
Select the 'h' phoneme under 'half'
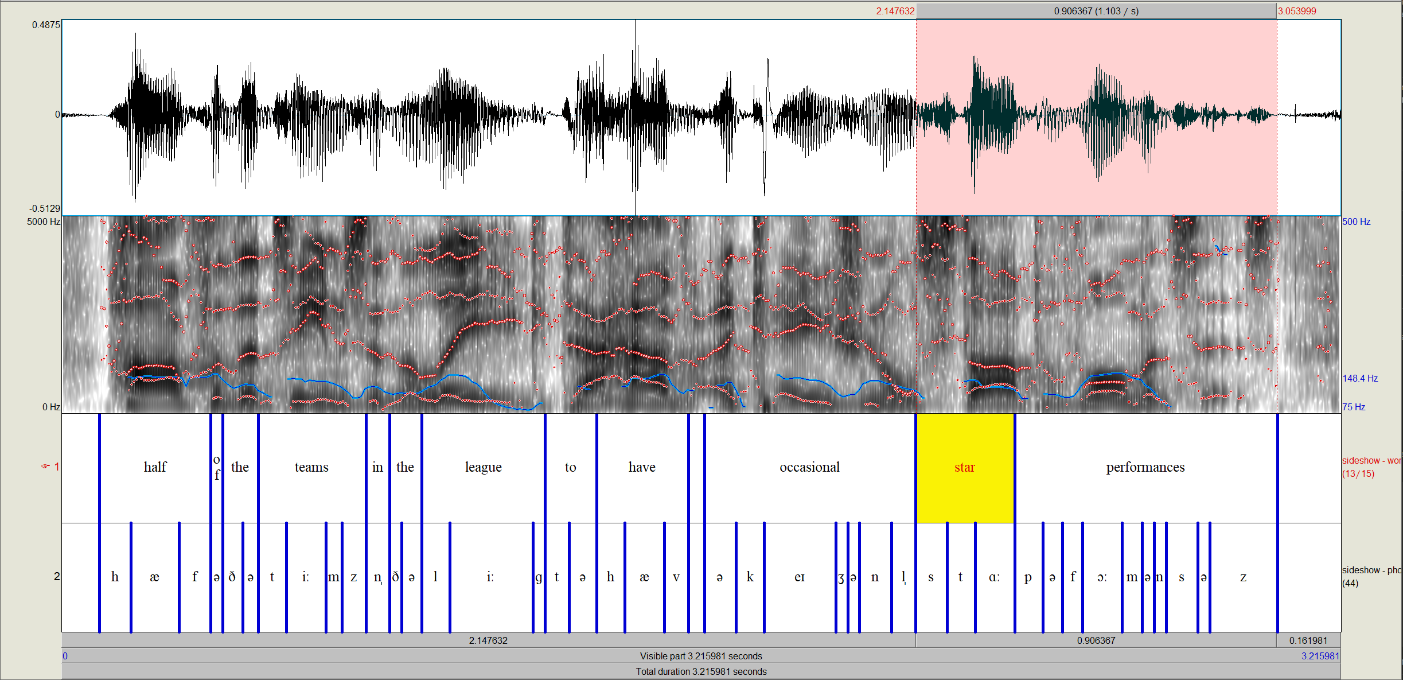(115, 577)
